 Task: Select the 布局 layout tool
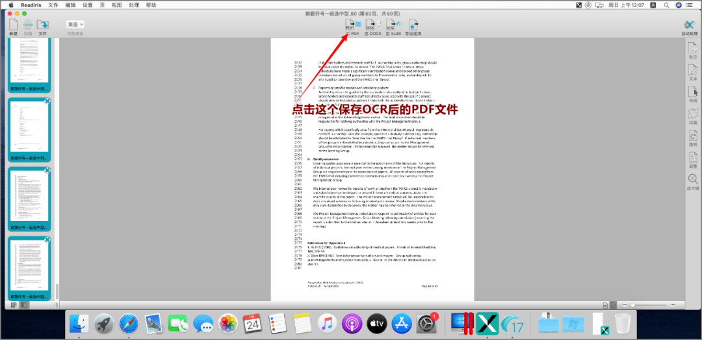693,92
